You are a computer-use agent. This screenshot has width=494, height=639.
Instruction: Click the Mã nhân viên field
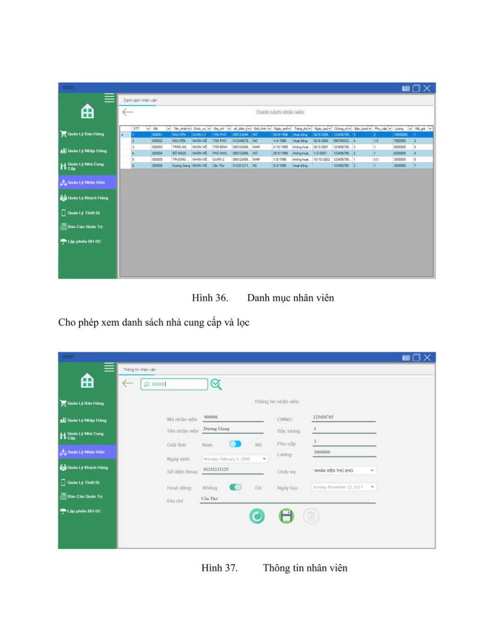coord(233,418)
